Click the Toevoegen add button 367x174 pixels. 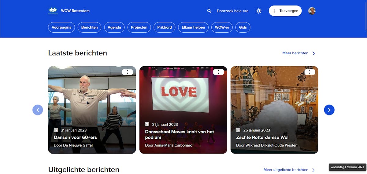click(x=285, y=11)
